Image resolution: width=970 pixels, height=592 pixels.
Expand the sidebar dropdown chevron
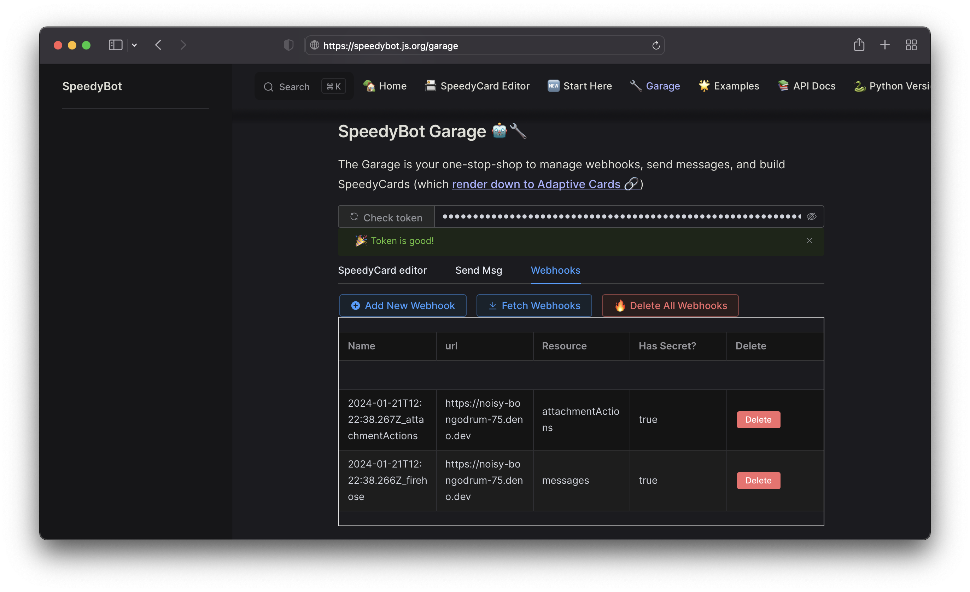click(134, 45)
